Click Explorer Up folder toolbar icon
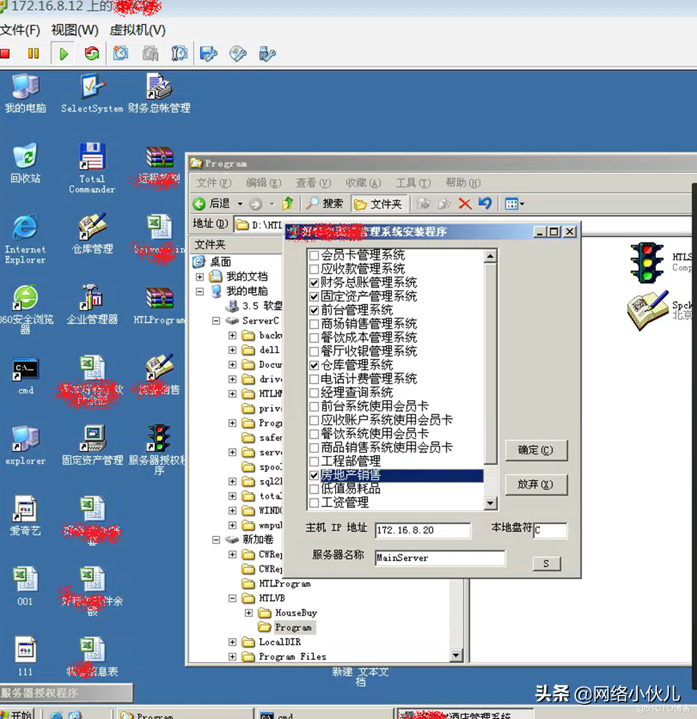Viewport: 697px width, 719px height. coord(288,203)
